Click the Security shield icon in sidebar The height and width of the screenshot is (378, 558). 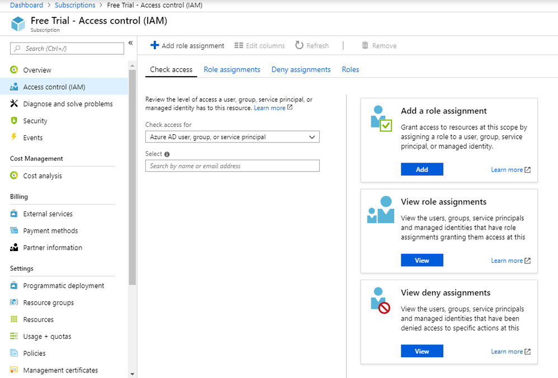click(x=14, y=121)
